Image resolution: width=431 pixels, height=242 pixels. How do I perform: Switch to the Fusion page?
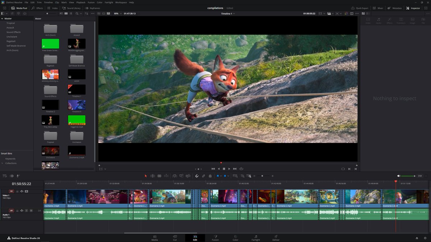pyautogui.click(x=215, y=238)
